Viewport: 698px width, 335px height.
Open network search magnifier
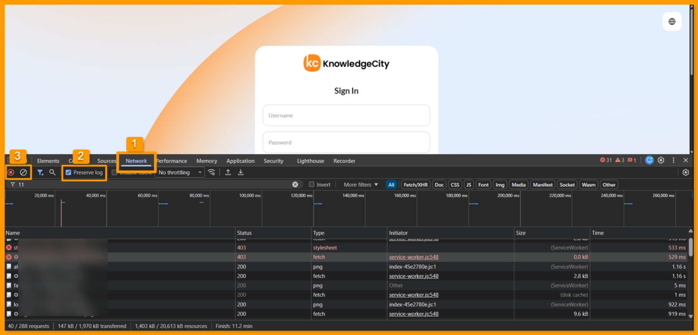coord(52,172)
